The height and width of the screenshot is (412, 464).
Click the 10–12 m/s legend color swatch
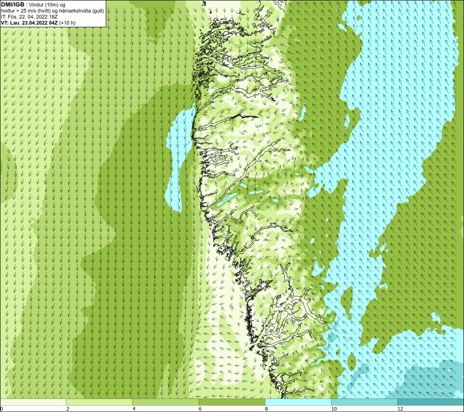point(365,402)
